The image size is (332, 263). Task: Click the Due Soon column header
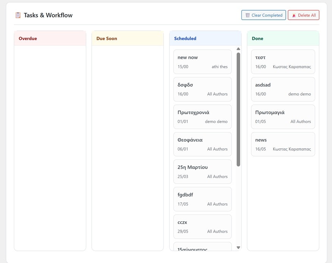coord(127,38)
